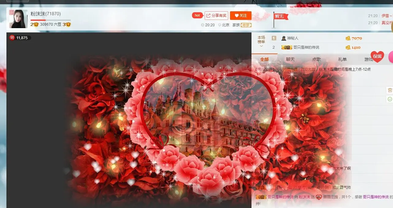Open the streamer avatar thumbnail

pyautogui.click(x=18, y=19)
